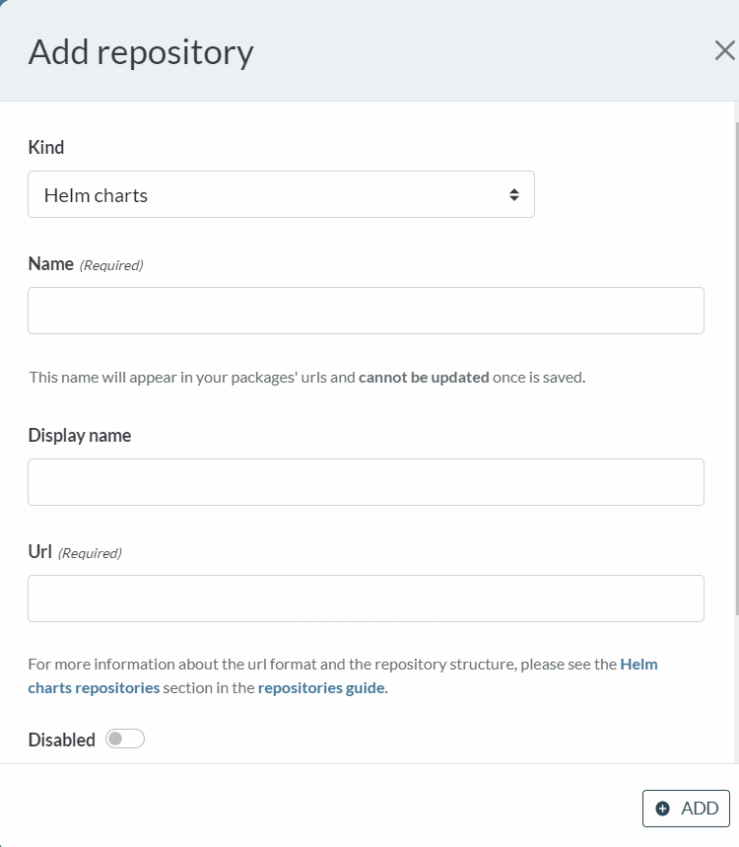Click into the Name input field
The height and width of the screenshot is (847, 739).
[x=366, y=311]
